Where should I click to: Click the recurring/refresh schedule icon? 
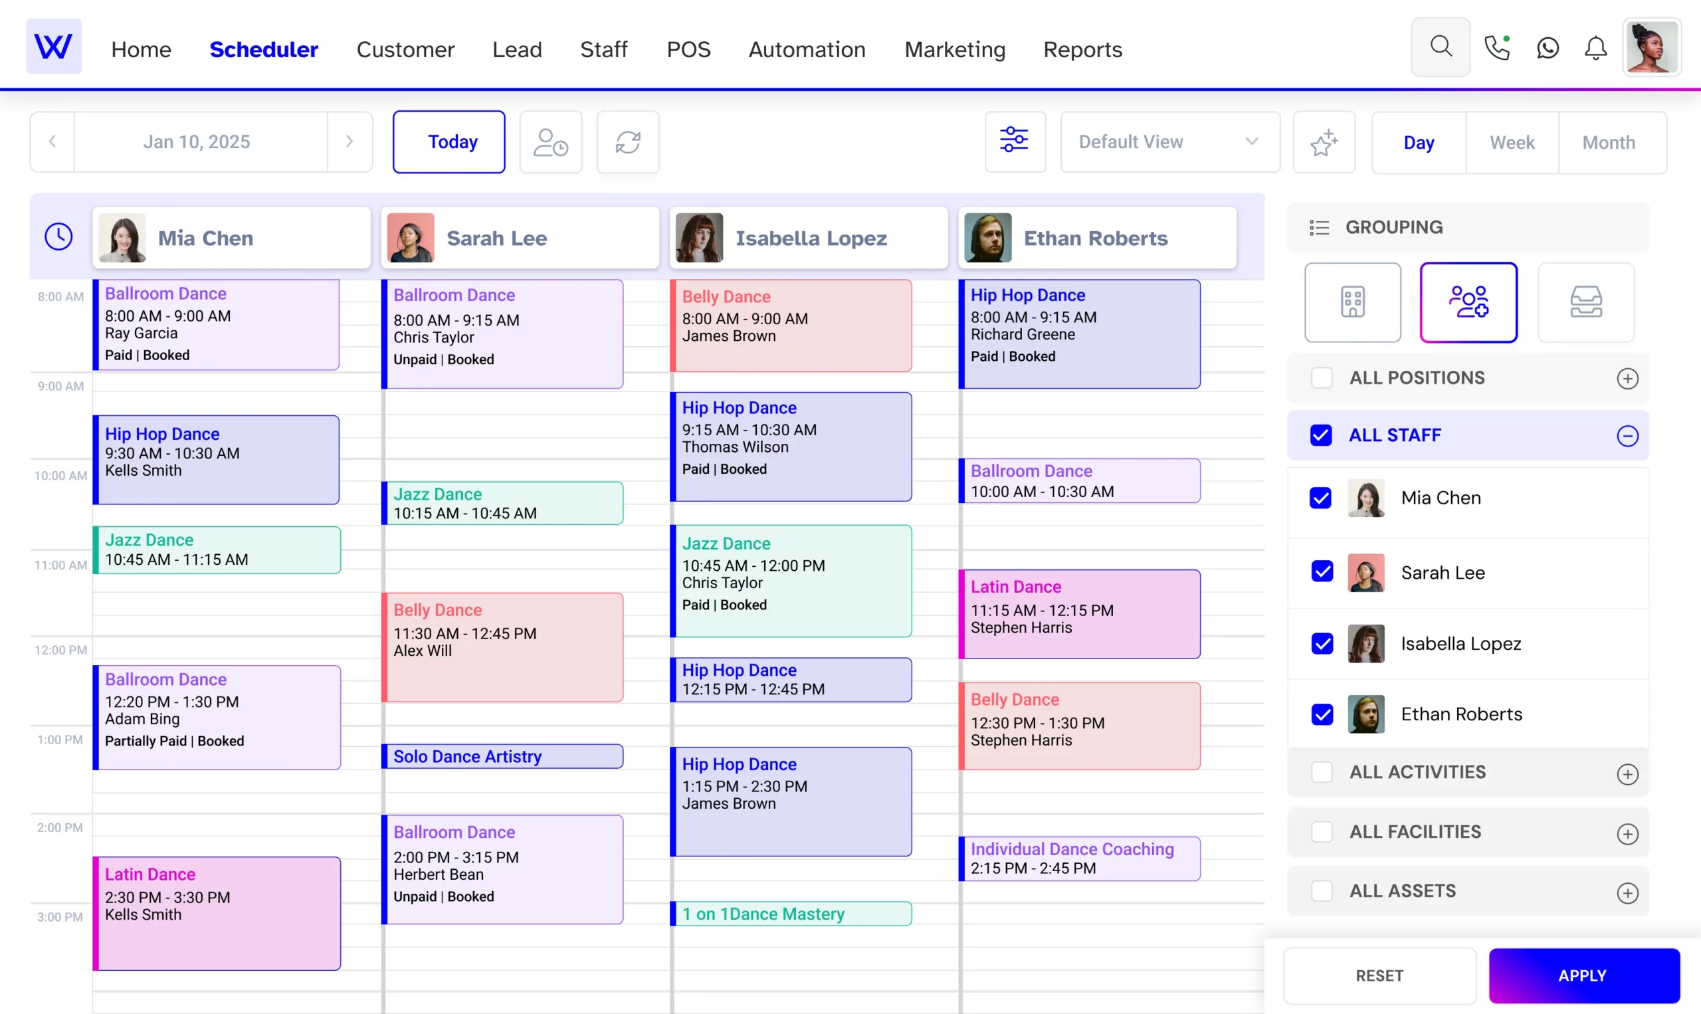[627, 142]
